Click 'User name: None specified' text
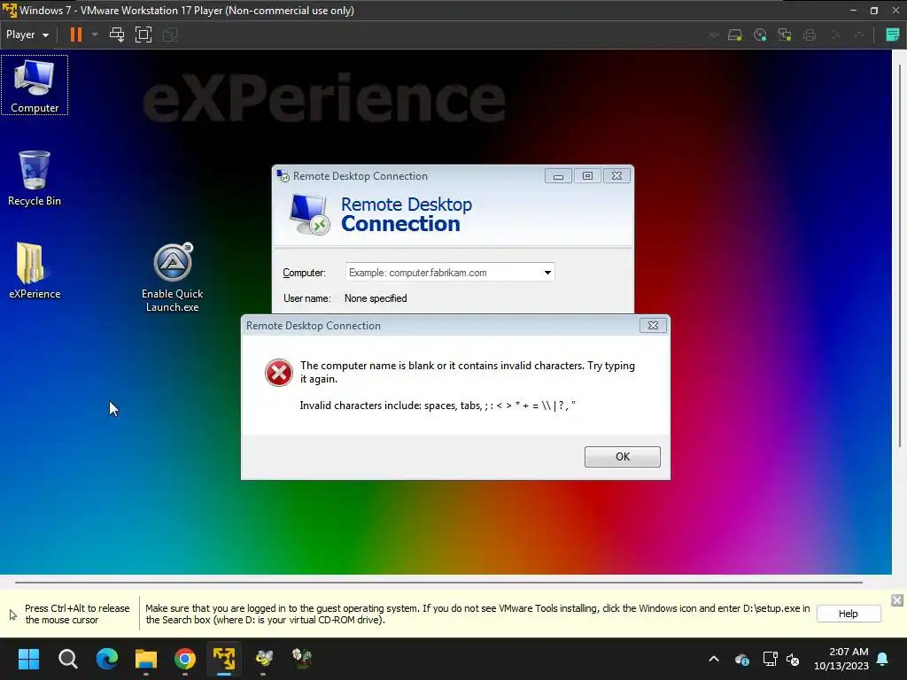This screenshot has width=907, height=680. pos(345,298)
